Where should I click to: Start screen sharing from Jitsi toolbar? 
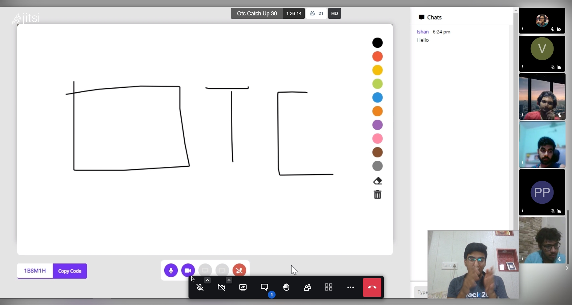click(x=243, y=287)
